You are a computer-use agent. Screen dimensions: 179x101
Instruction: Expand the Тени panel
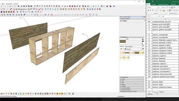point(132,82)
